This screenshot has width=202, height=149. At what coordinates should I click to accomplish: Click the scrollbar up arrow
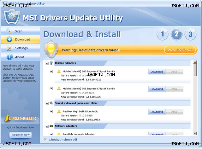pyautogui.click(x=195, y=62)
